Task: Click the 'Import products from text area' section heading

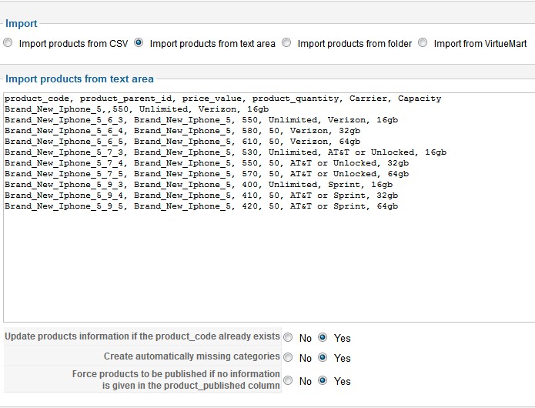Action: coord(79,79)
